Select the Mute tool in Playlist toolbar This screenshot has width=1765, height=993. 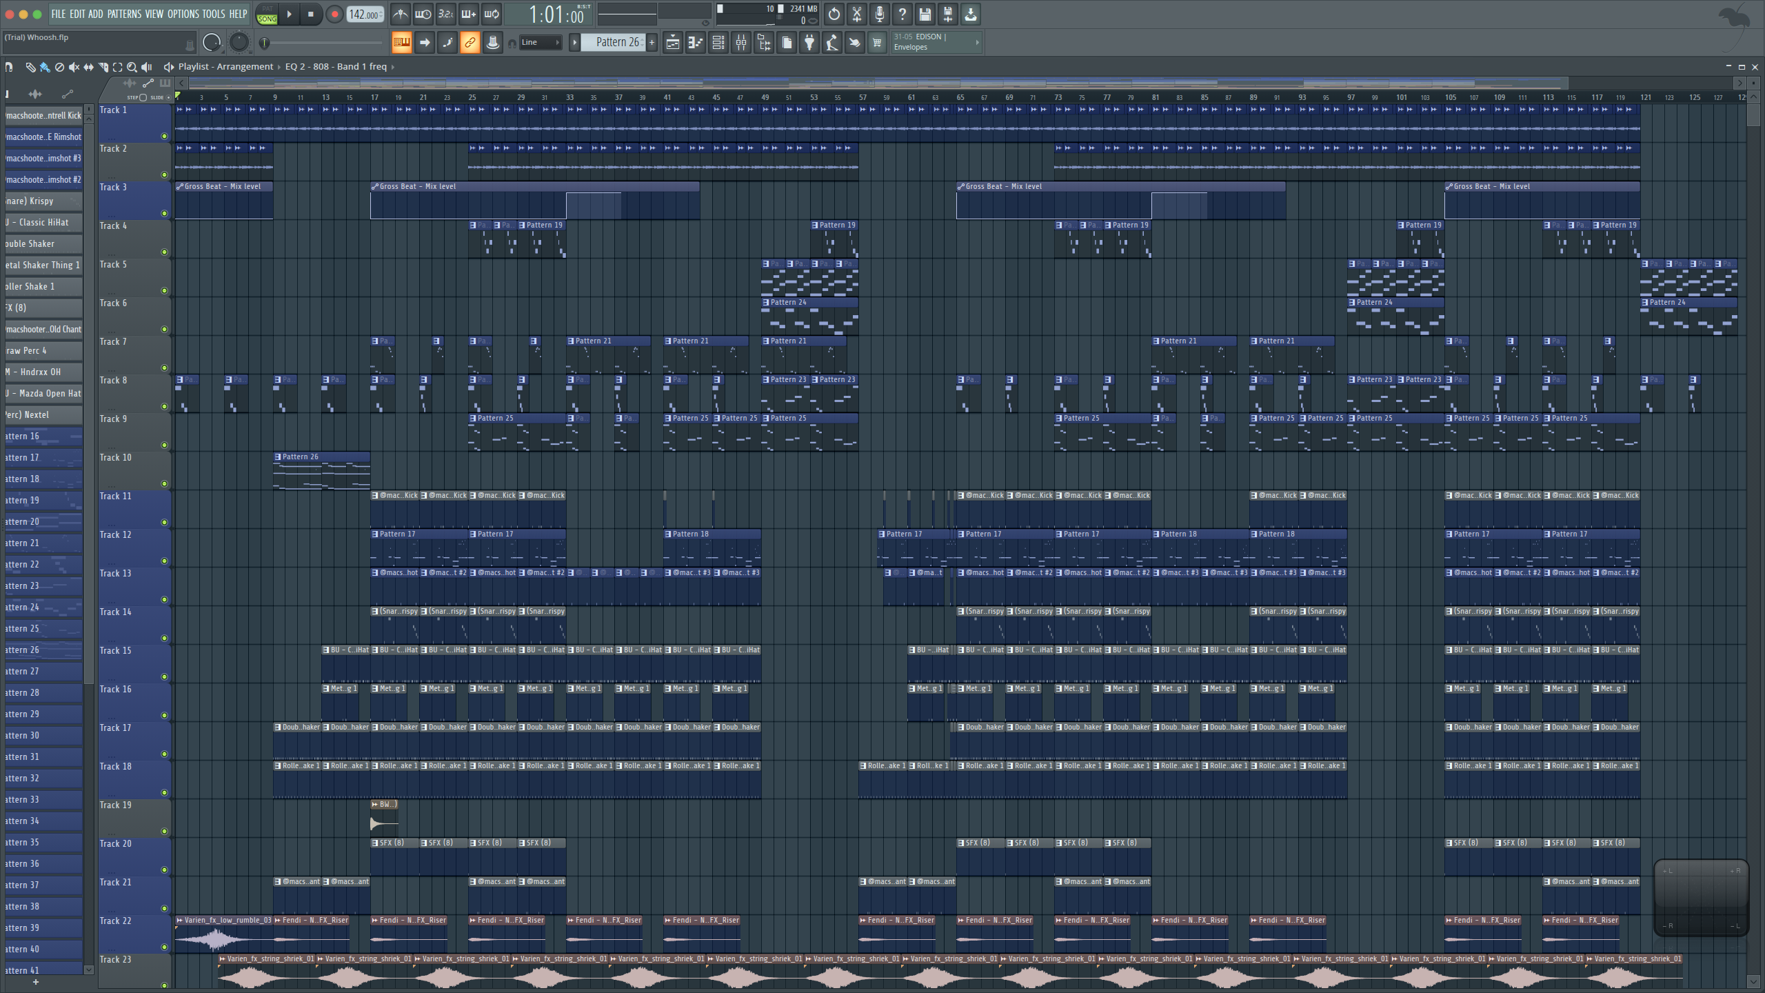click(74, 67)
